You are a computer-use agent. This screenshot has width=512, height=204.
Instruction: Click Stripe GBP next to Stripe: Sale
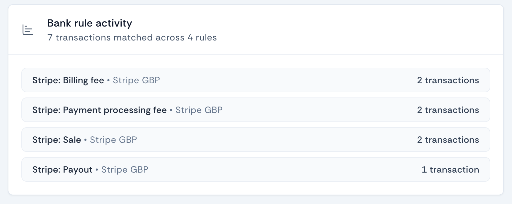[113, 140]
